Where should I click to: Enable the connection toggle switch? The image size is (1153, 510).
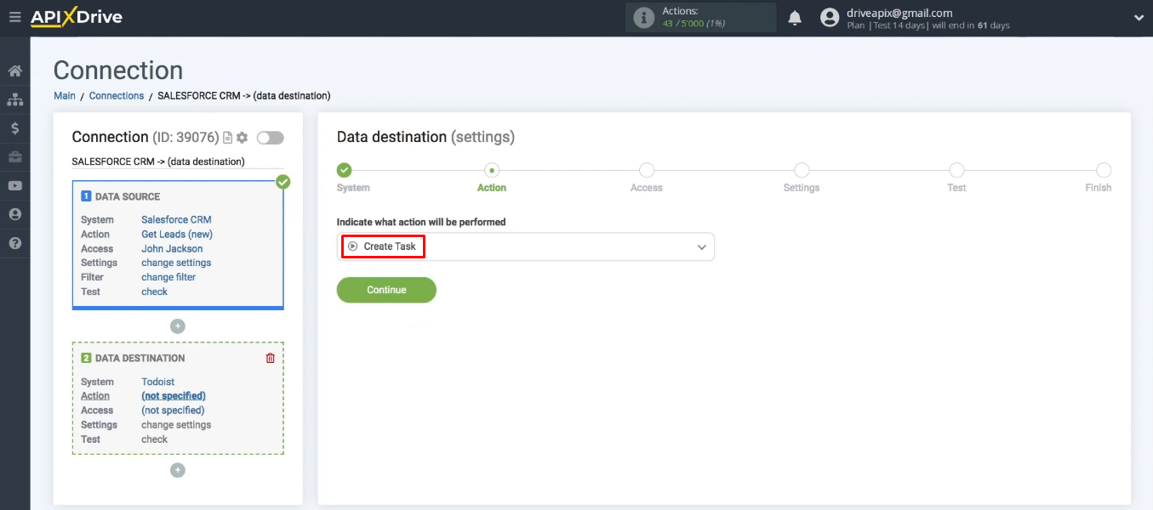tap(270, 137)
